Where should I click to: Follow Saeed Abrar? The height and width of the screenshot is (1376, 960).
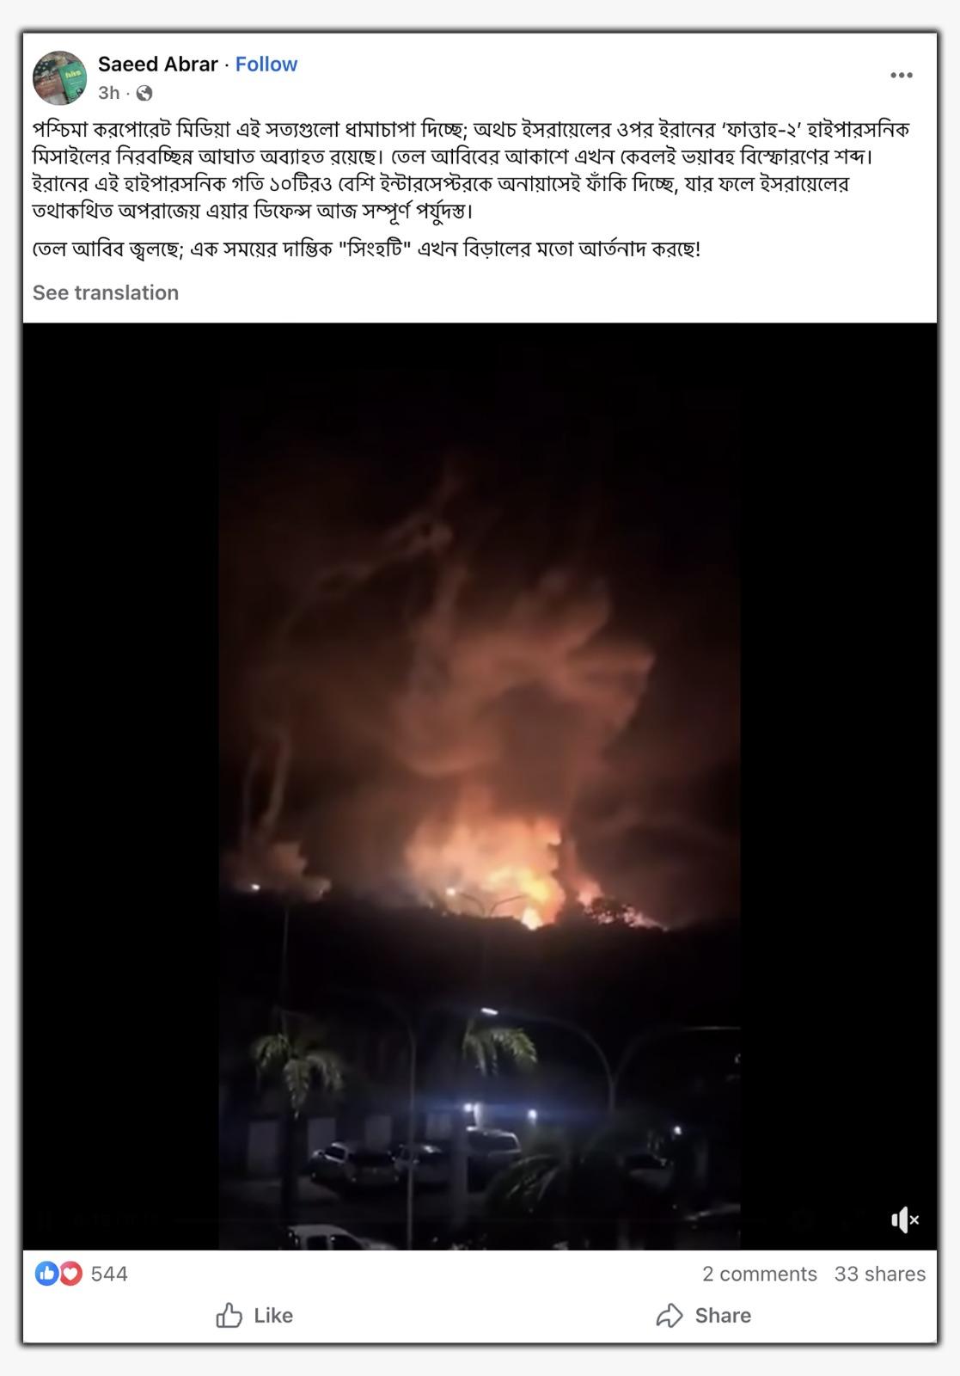(266, 64)
